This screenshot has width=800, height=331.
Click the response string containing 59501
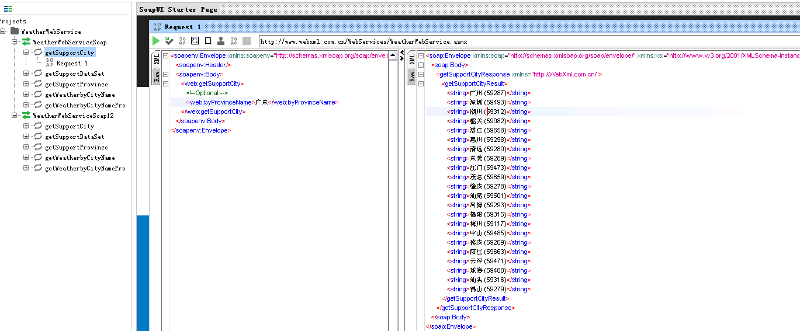pyautogui.click(x=489, y=196)
